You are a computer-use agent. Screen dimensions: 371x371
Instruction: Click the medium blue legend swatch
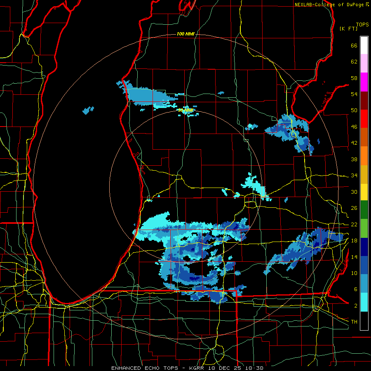[x=364, y=265]
